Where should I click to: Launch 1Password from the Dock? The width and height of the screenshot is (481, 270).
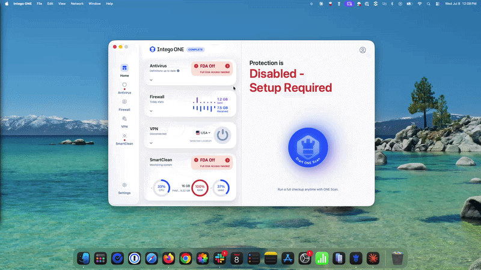coord(134,259)
